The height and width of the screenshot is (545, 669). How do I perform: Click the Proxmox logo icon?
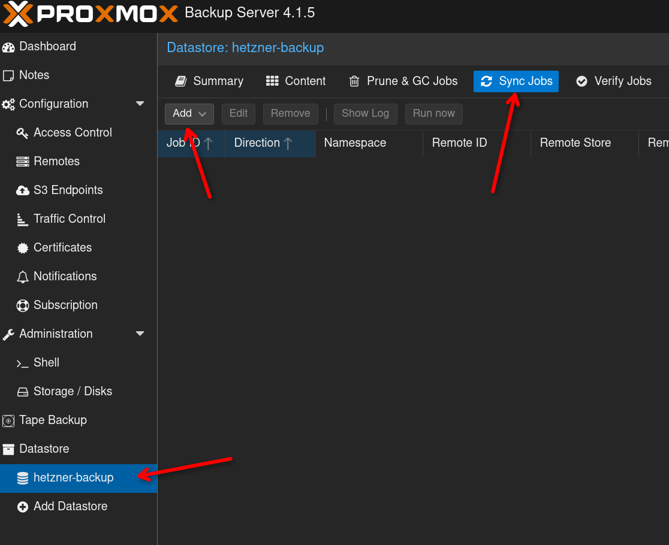click(18, 13)
